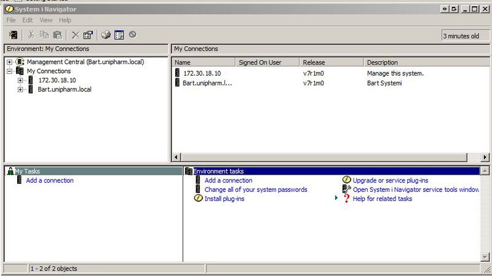Sort by the Signed On User column header

[268, 62]
